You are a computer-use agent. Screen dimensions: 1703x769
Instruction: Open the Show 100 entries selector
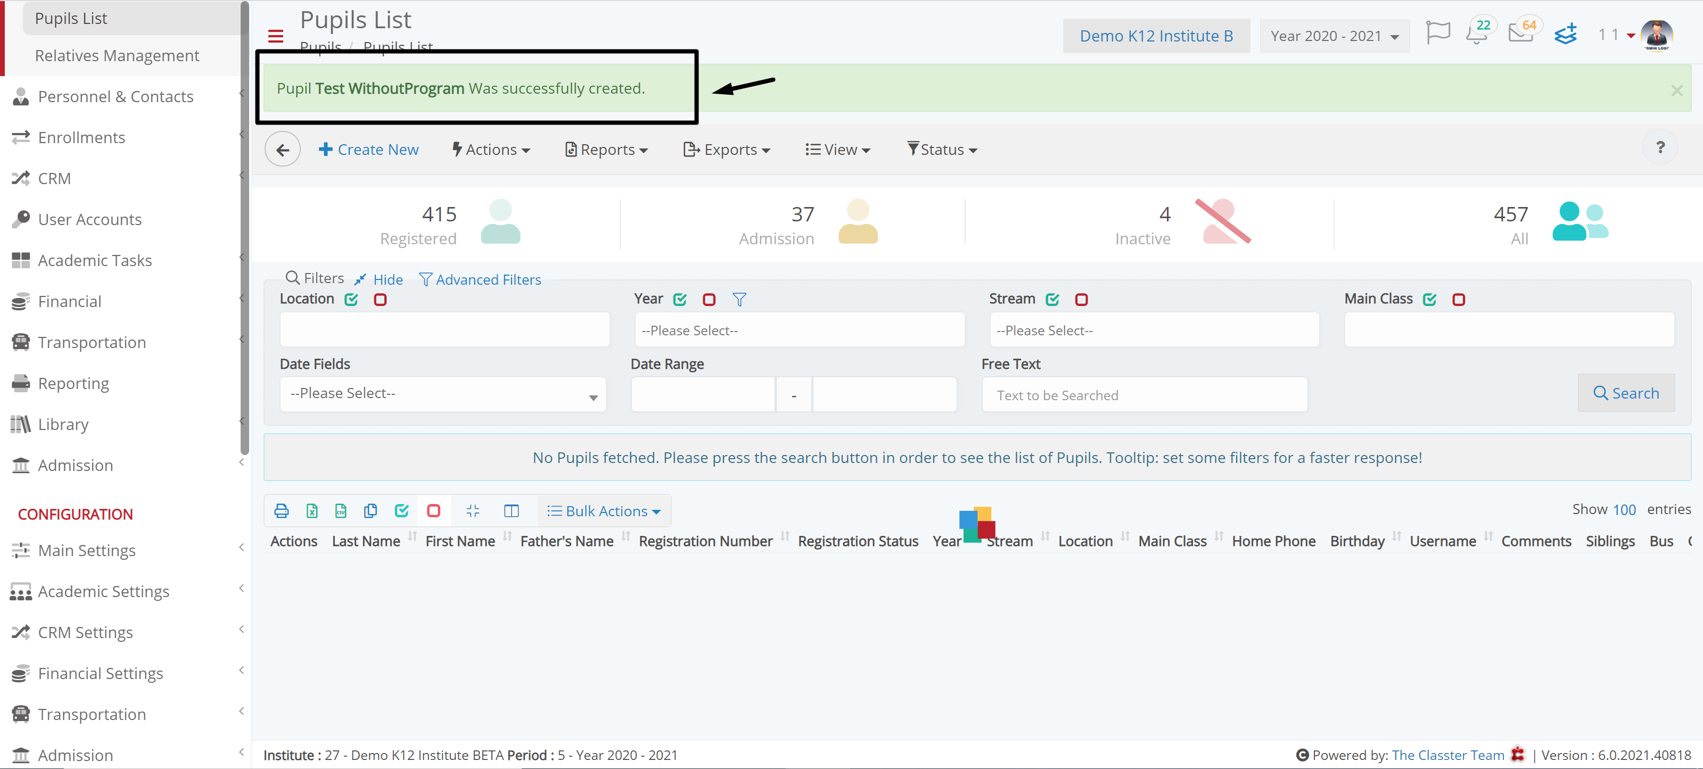coord(1624,509)
